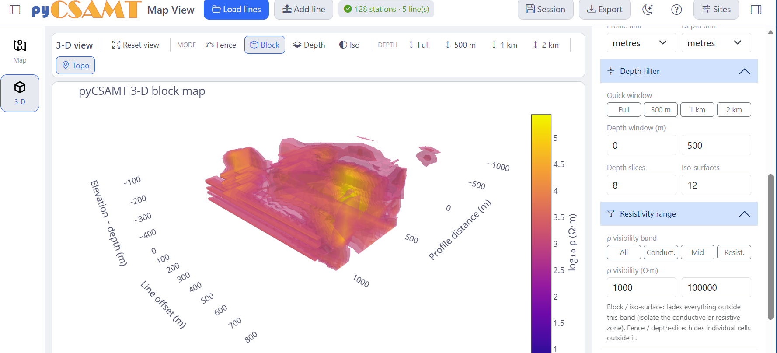This screenshot has width=777, height=353.
Task: Open the depth unit metres dropdown
Action: [x=716, y=43]
